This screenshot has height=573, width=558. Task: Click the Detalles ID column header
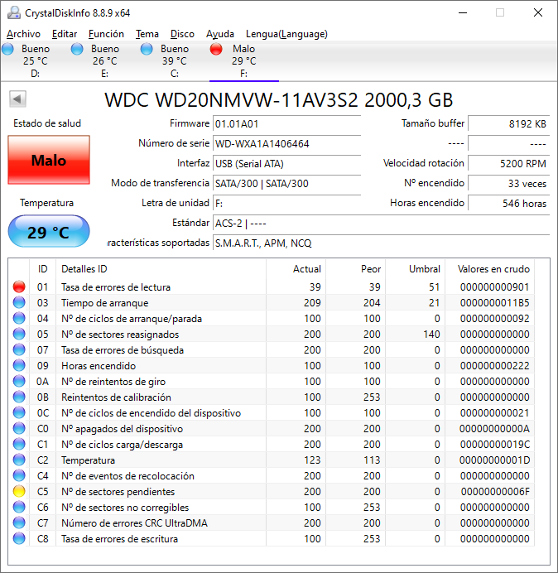[161, 269]
